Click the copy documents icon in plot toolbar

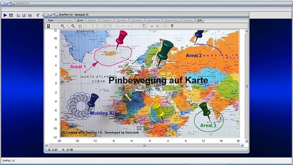(144, 26)
